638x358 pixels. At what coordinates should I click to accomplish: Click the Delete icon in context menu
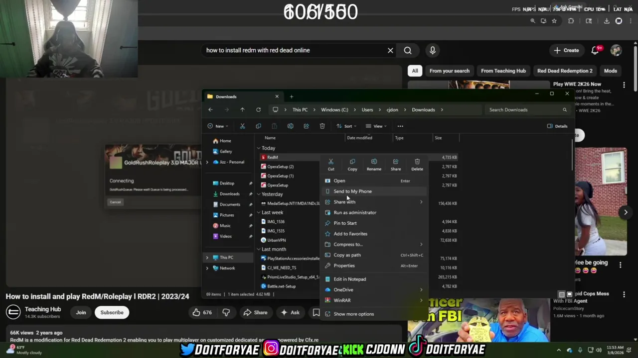pos(417,165)
